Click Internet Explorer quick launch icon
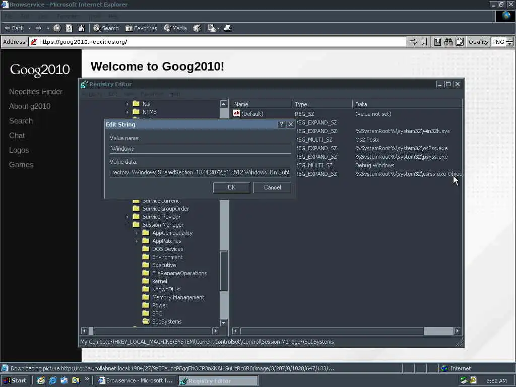This screenshot has height=387, width=516. (52, 380)
